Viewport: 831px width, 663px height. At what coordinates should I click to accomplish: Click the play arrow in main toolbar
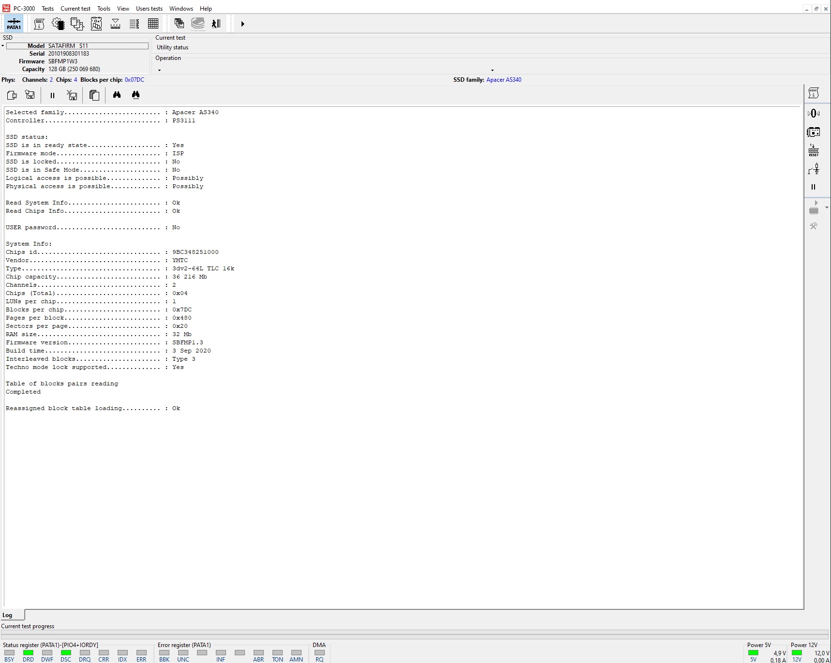[242, 24]
